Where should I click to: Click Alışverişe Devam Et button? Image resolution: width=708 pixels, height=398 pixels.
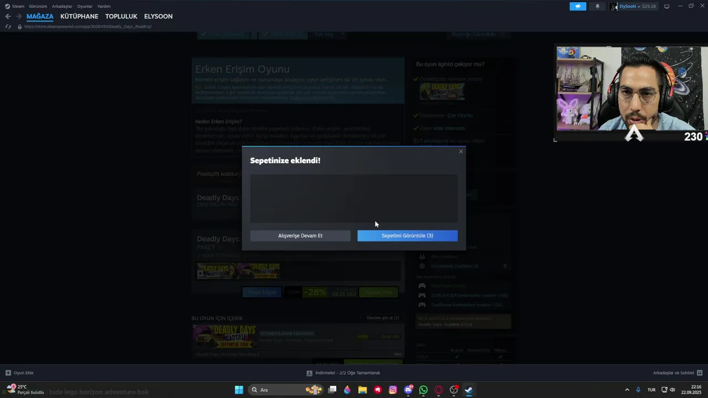(x=300, y=235)
